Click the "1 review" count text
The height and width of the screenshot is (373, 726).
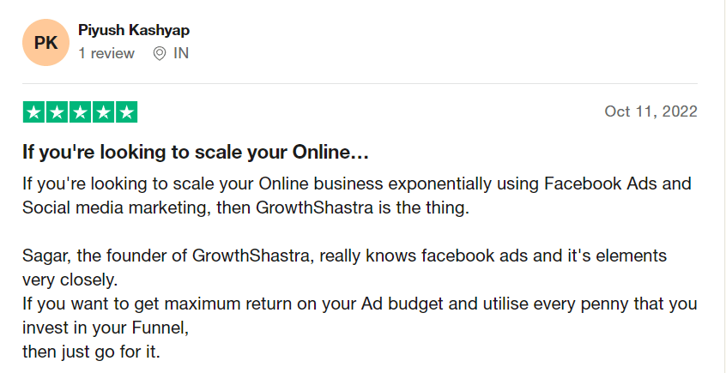coord(106,54)
